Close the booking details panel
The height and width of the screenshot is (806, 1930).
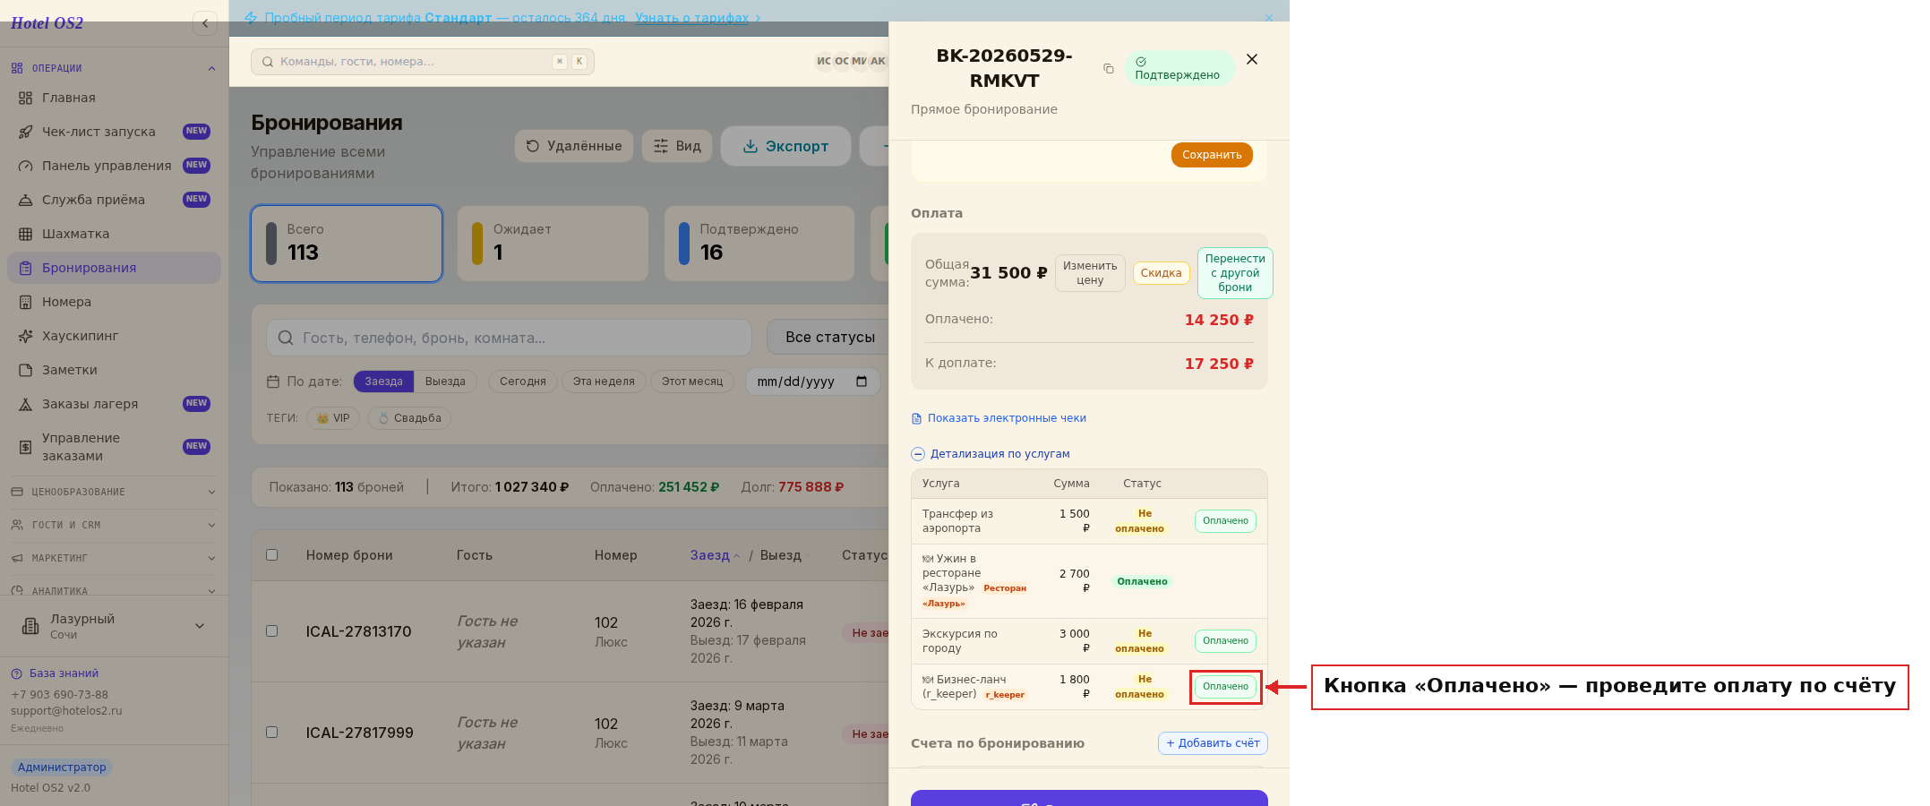click(x=1252, y=59)
